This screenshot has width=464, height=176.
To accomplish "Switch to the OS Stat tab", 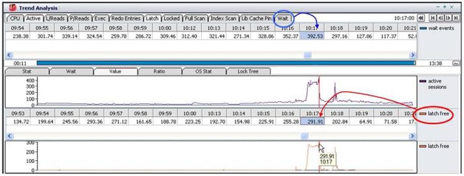I will [203, 71].
